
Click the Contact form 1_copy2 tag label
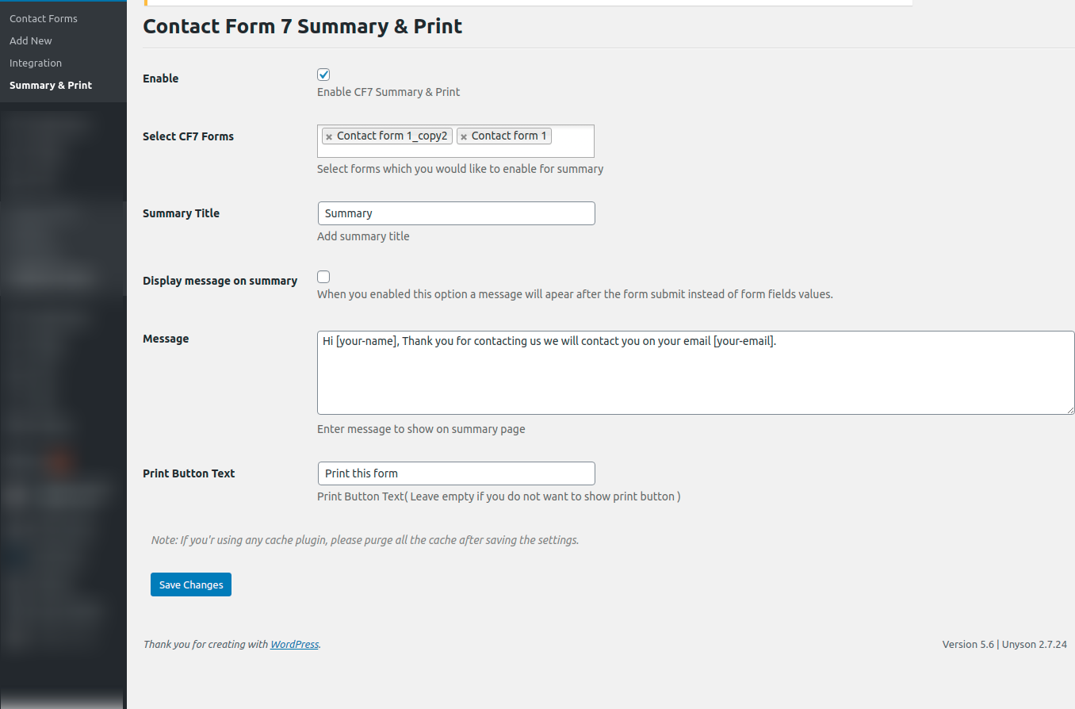(x=392, y=136)
